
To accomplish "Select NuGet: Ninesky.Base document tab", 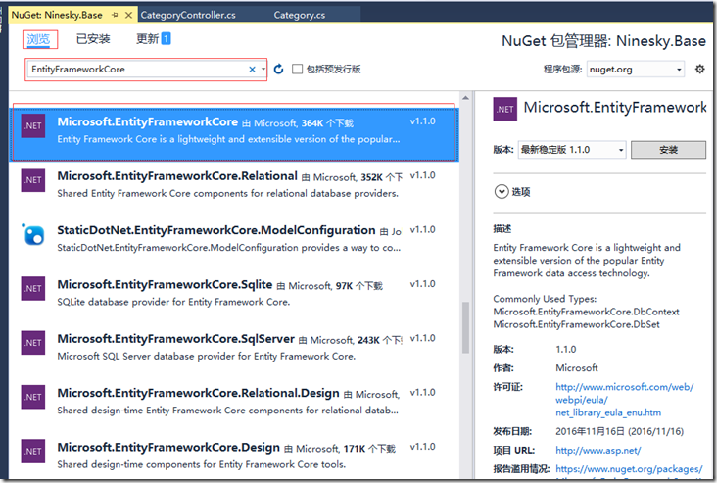I will click(x=57, y=15).
